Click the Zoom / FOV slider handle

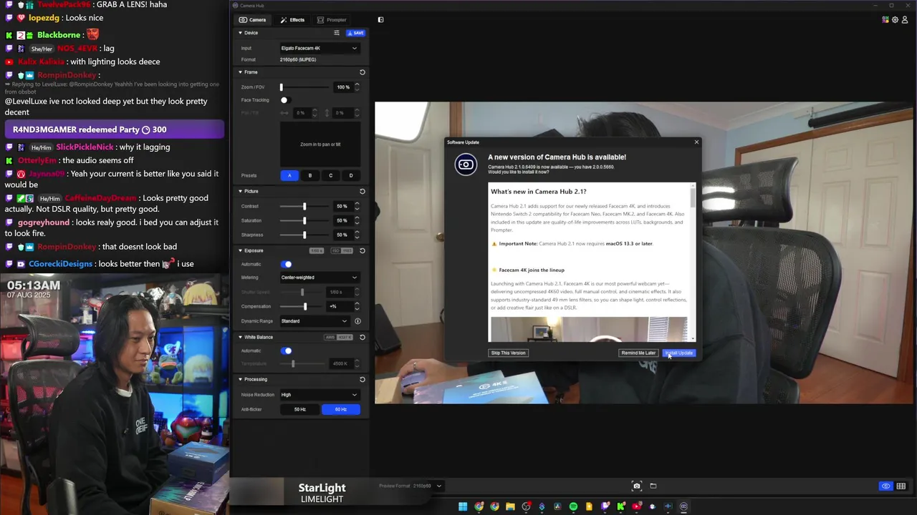point(282,87)
